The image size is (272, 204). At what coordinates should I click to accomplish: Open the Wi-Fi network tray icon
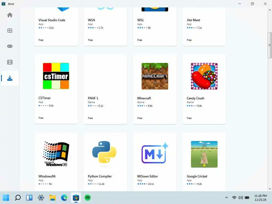(x=234, y=198)
